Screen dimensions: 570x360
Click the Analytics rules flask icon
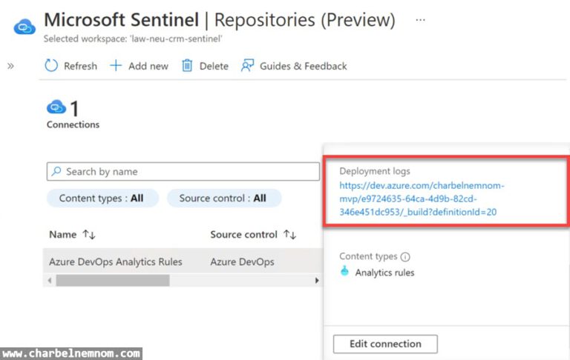[344, 271]
